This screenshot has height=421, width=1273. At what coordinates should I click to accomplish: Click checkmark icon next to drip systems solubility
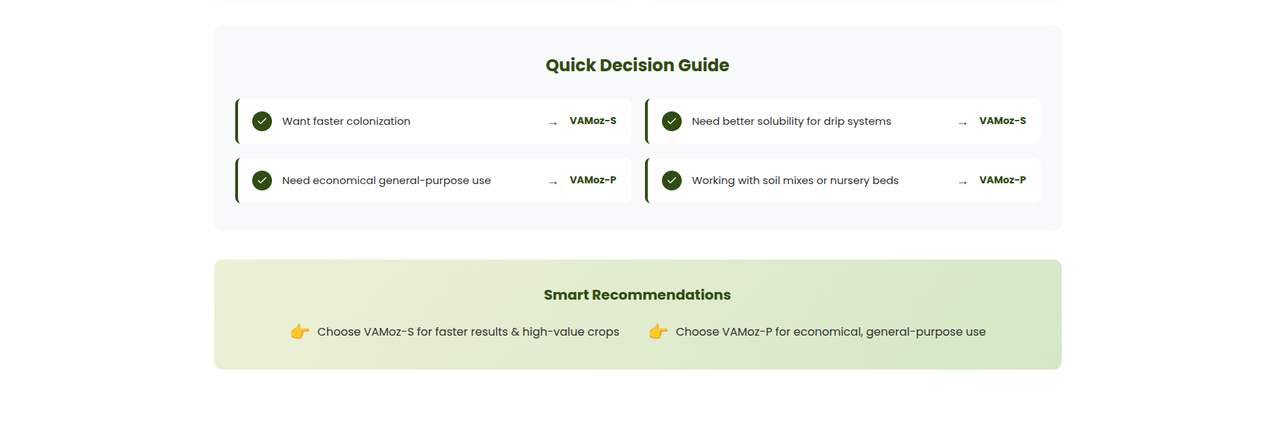pos(672,121)
